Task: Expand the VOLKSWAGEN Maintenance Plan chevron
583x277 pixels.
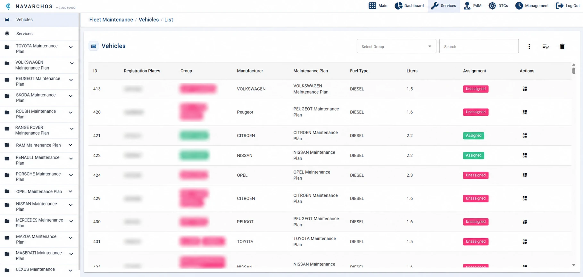Action: [x=72, y=63]
